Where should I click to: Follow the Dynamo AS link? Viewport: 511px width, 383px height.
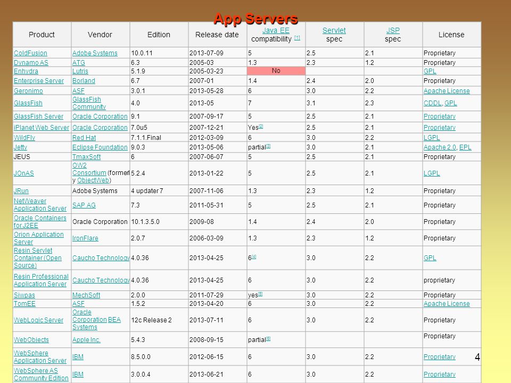click(x=31, y=63)
